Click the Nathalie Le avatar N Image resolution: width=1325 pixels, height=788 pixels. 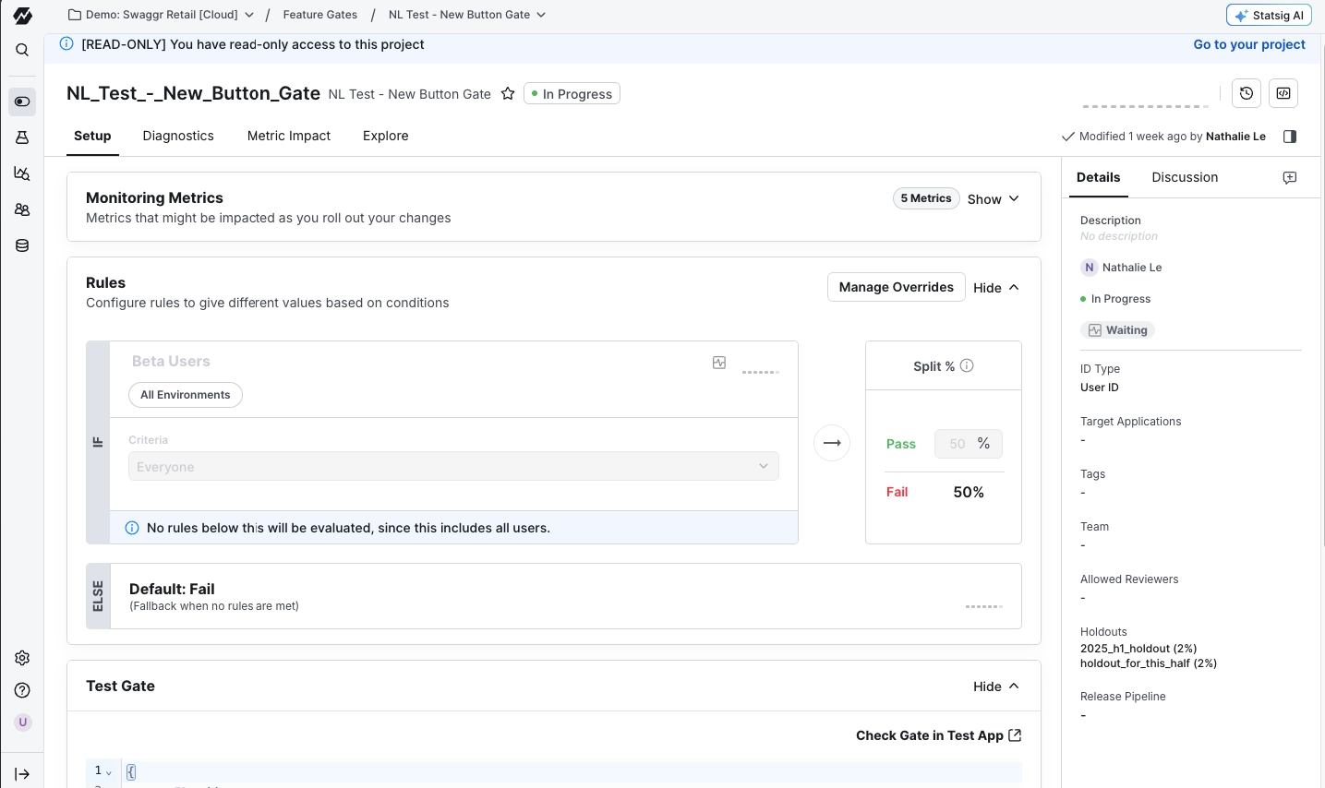[1090, 268]
